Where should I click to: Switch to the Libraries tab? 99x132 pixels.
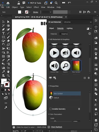click(x=67, y=22)
